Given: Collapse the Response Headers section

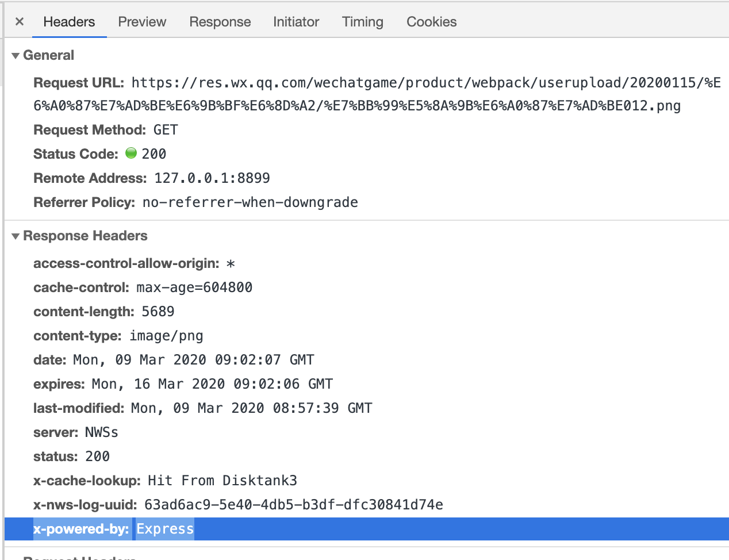Looking at the screenshot, I should point(16,236).
